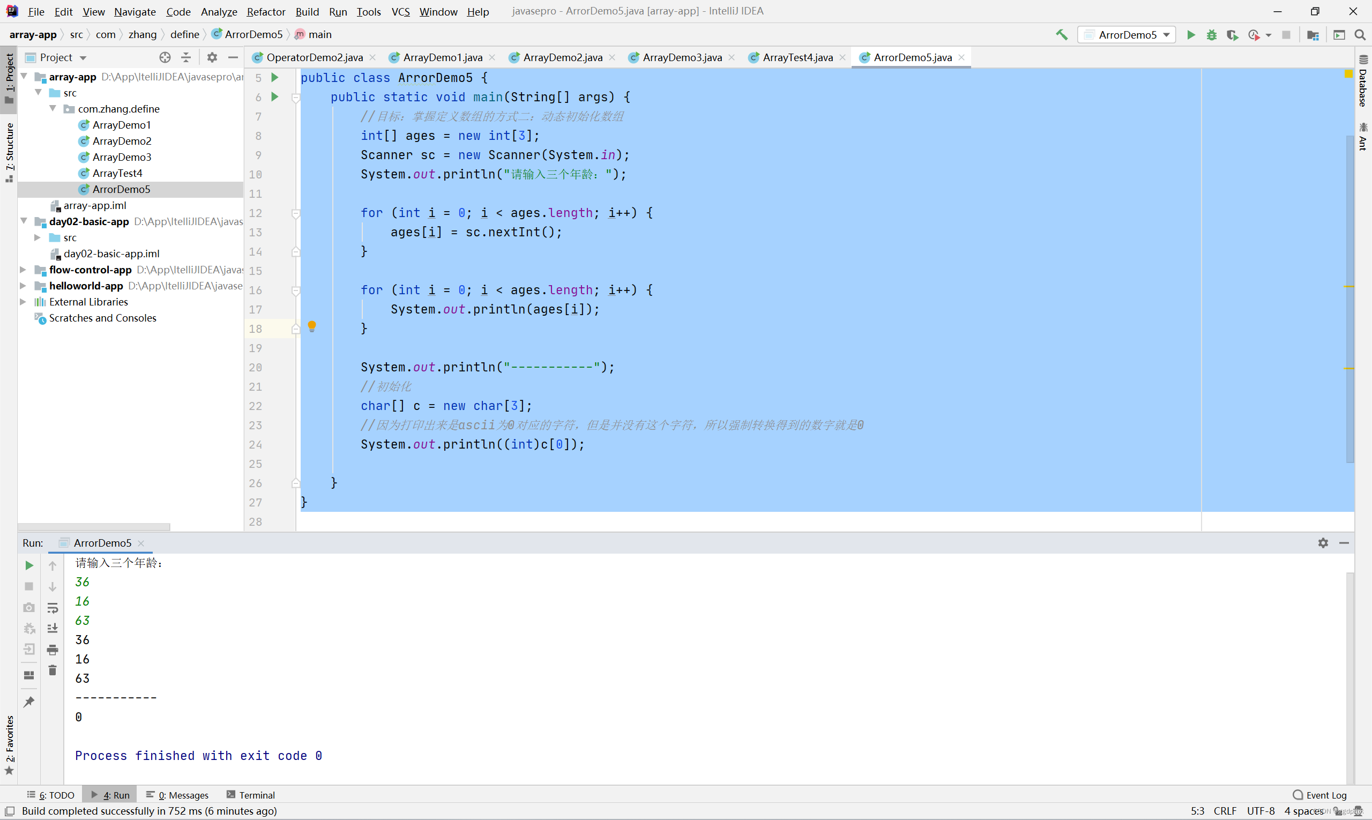Click the up stack trace arrow in Run panel
This screenshot has width=1372, height=820.
click(x=53, y=565)
